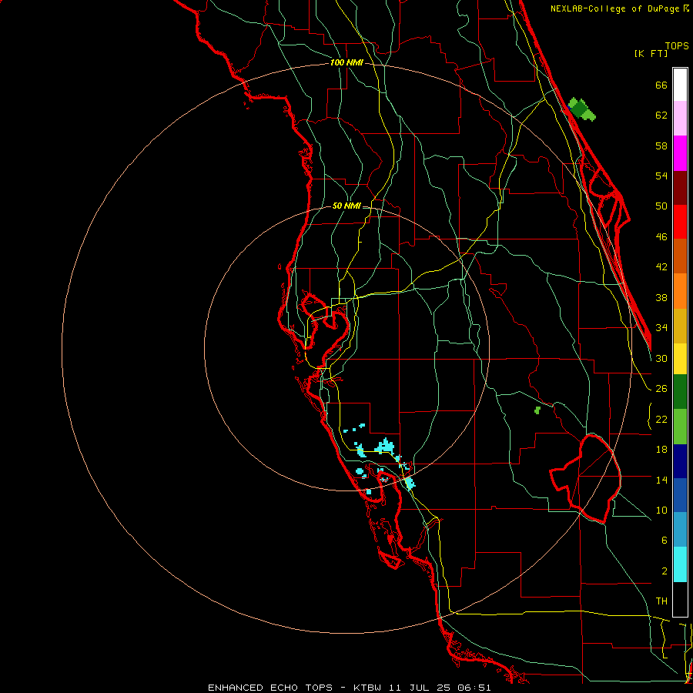Screen dimensions: 693x693
Task: Click the 10 legend value
Action: click(x=661, y=511)
